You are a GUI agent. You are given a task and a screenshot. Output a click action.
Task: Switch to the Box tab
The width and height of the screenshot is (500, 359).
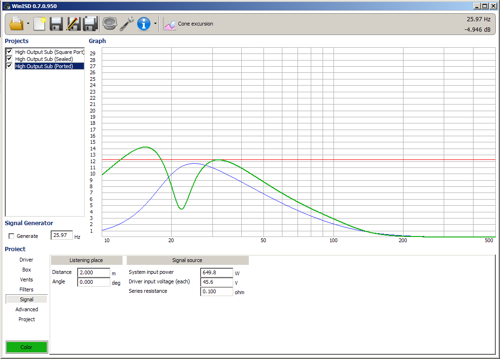click(26, 270)
